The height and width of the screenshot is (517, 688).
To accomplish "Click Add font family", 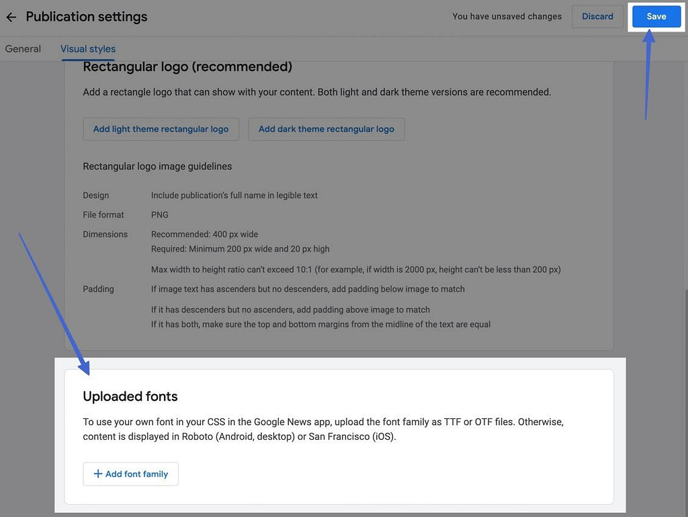I will coord(130,473).
